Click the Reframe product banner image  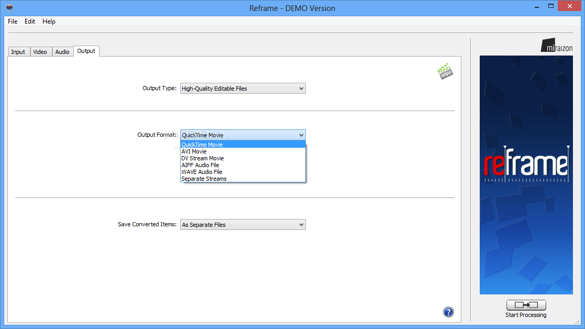click(x=526, y=175)
